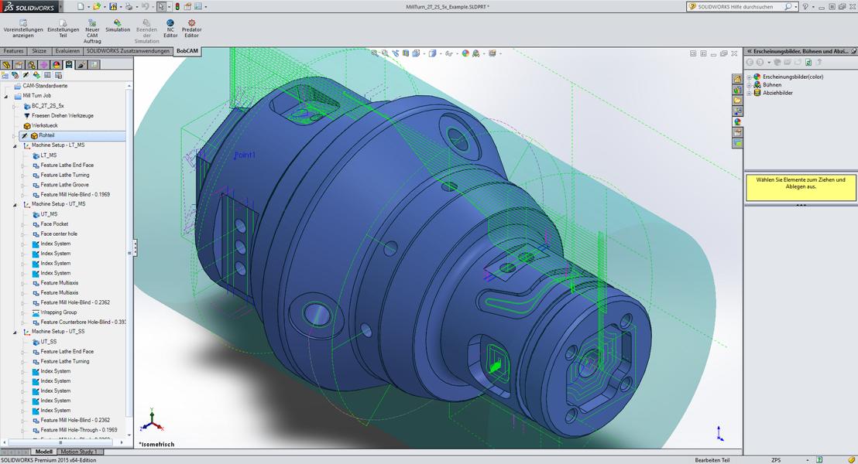Open the SOLIDWORKS logo menu flyout arrow

[x=59, y=6]
